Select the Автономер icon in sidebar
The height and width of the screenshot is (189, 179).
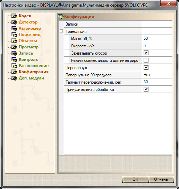pos(14,28)
